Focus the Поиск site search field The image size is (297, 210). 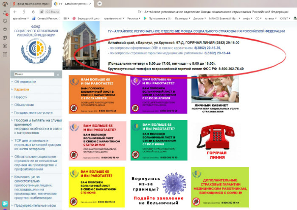(34, 74)
